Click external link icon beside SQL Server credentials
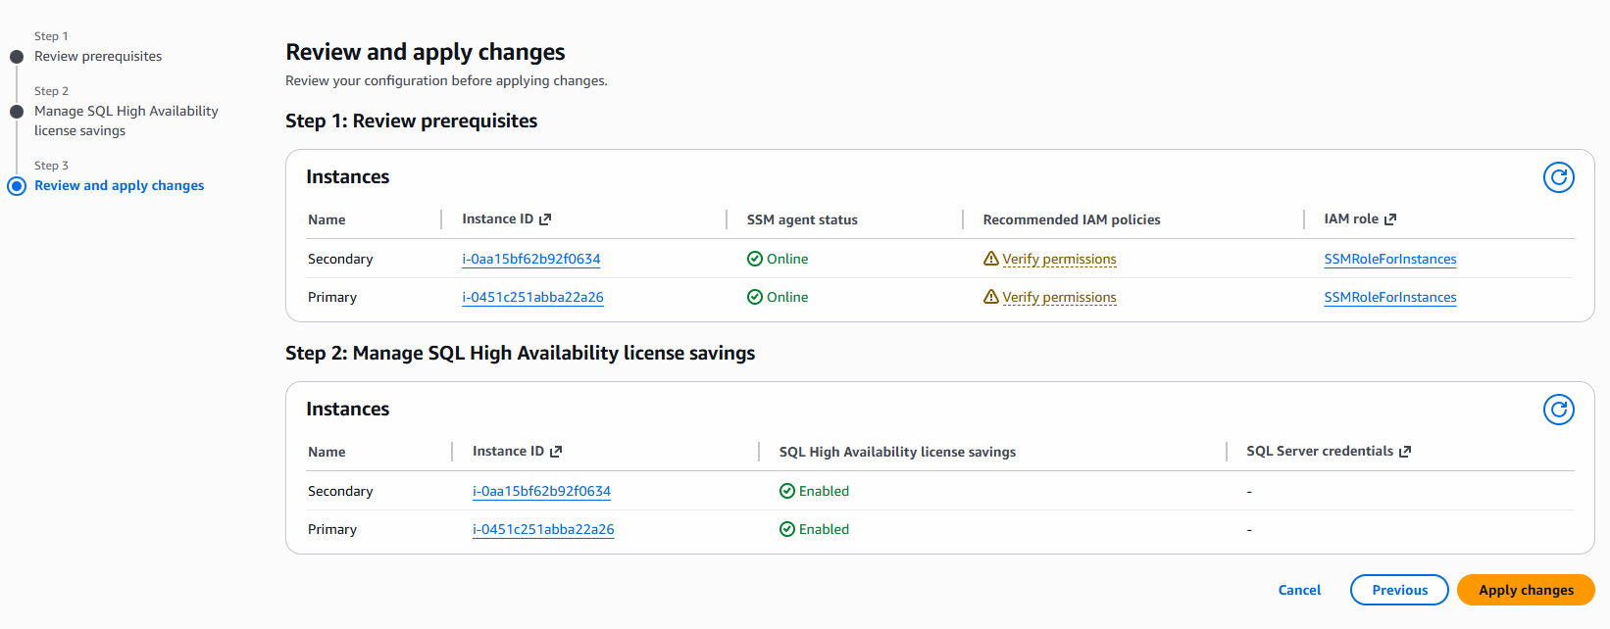This screenshot has height=629, width=1610. 1404,452
